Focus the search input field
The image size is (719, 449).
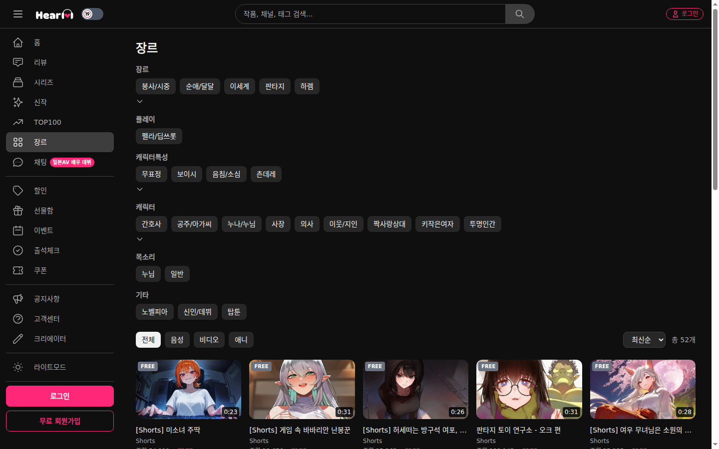pyautogui.click(x=370, y=14)
